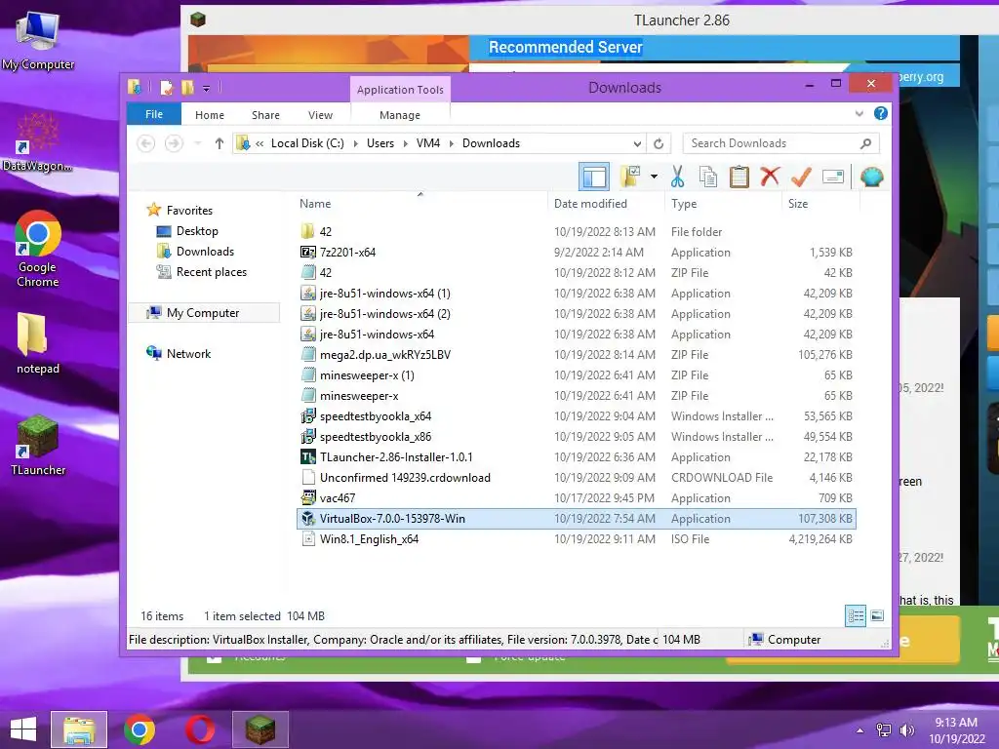Click the Opera icon on the taskbar
This screenshot has height=749, width=999.
tap(199, 729)
